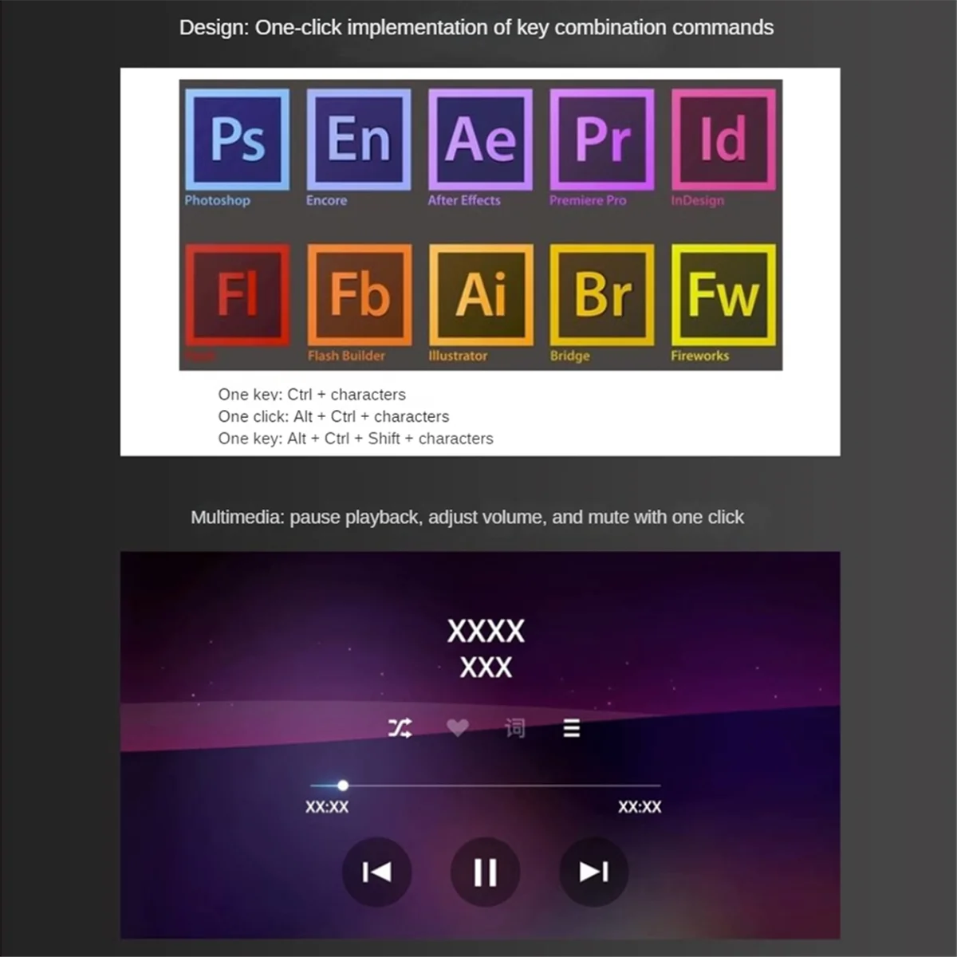
Task: Select the Premiere Pro Pr icon
Action: (x=602, y=140)
